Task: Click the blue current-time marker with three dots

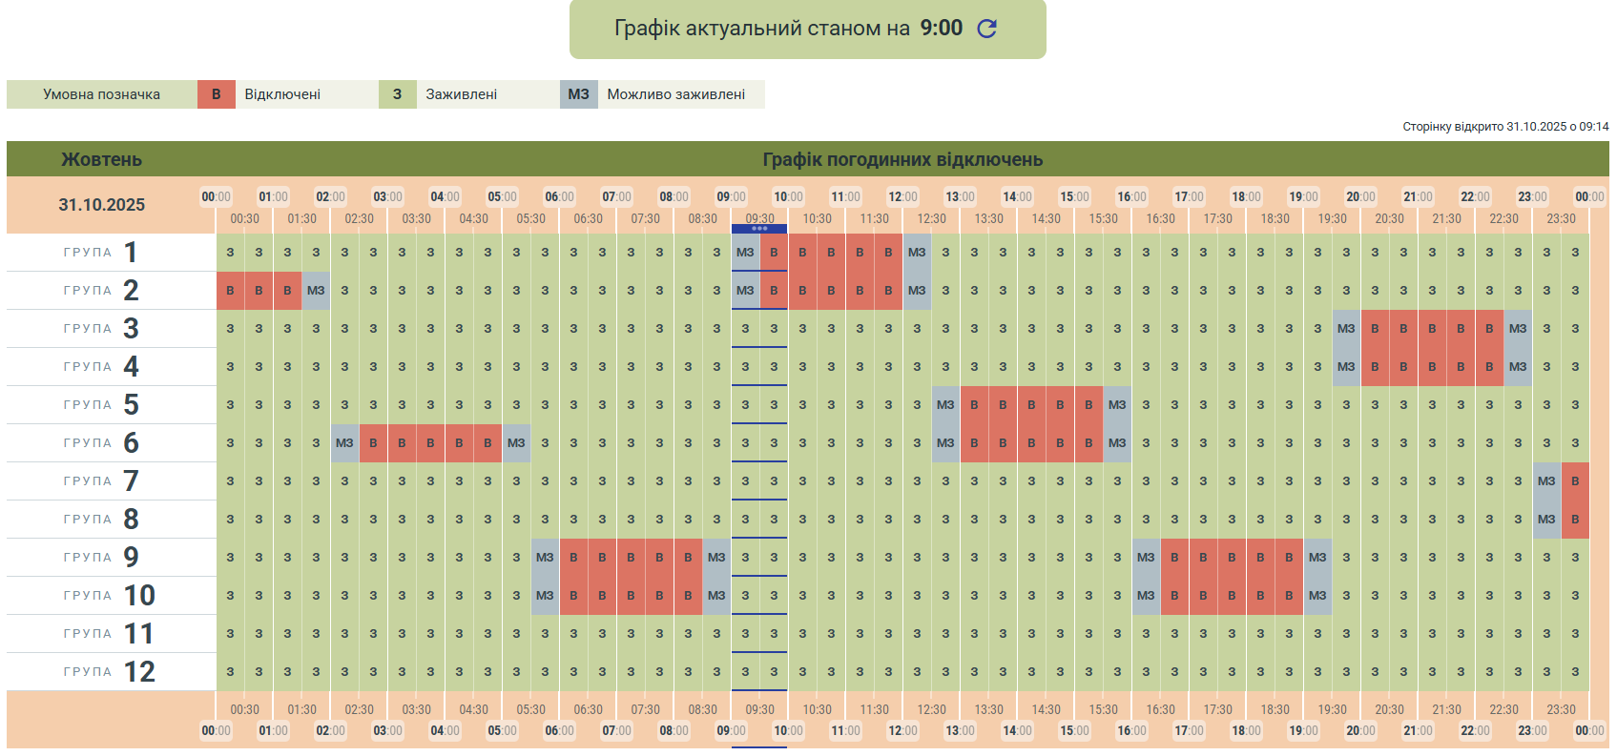Action: (759, 229)
